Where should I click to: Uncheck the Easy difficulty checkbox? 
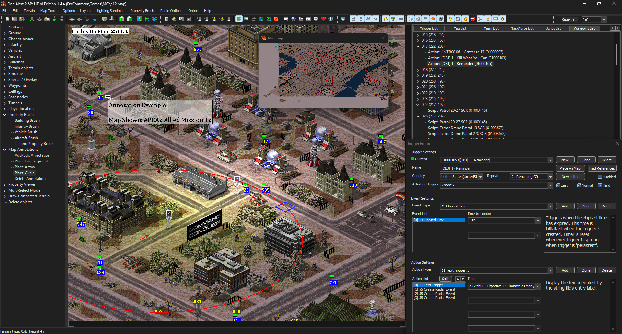pos(558,185)
